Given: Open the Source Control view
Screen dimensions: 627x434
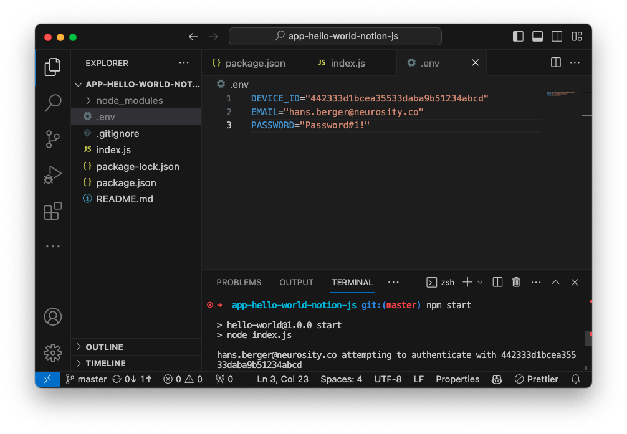Looking at the screenshot, I should (53, 139).
